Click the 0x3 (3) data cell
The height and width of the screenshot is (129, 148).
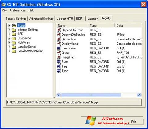[x=121, y=66]
